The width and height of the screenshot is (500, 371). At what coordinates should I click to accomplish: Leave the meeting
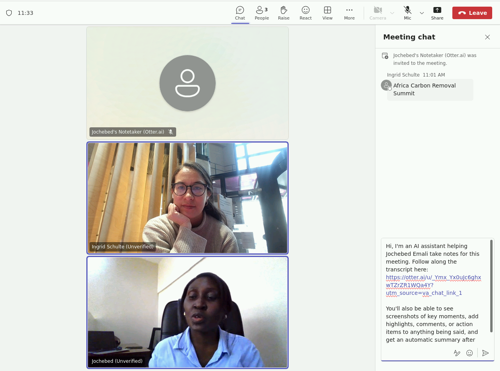click(472, 13)
